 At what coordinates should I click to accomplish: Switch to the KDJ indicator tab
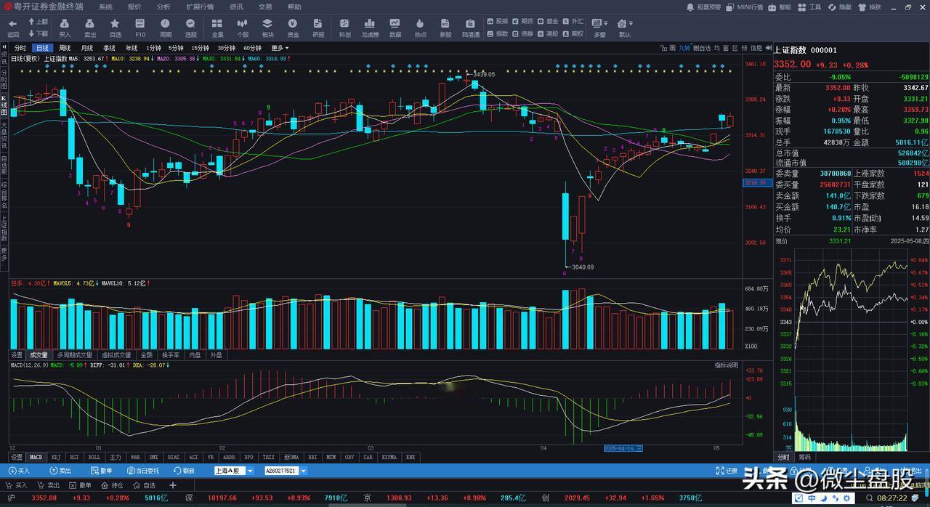(x=56, y=457)
